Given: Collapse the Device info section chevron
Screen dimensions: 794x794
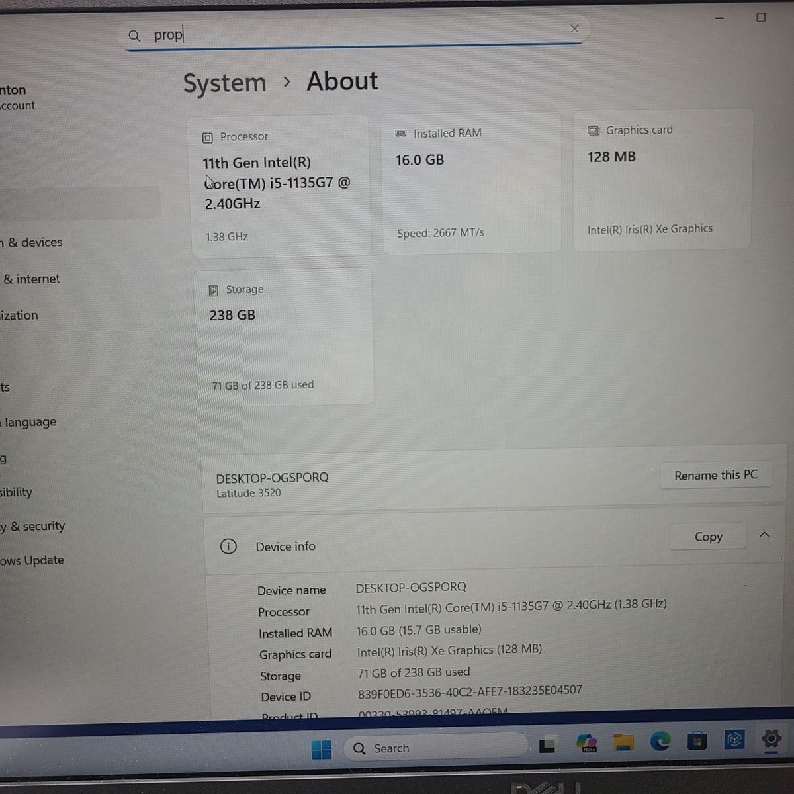Looking at the screenshot, I should (764, 535).
